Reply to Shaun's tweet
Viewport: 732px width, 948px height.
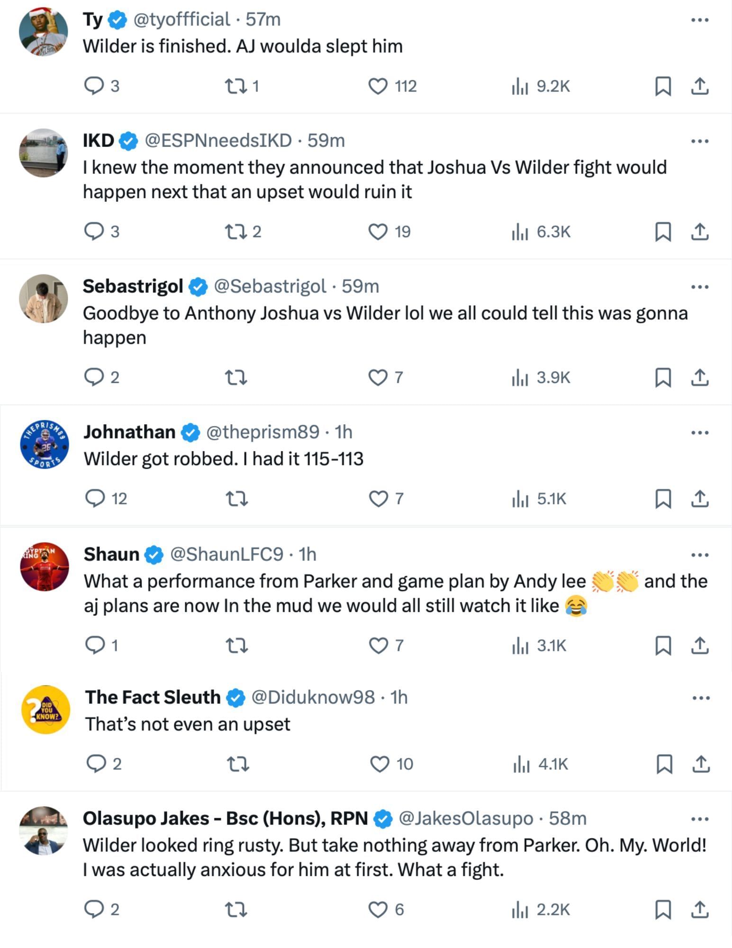tap(95, 645)
